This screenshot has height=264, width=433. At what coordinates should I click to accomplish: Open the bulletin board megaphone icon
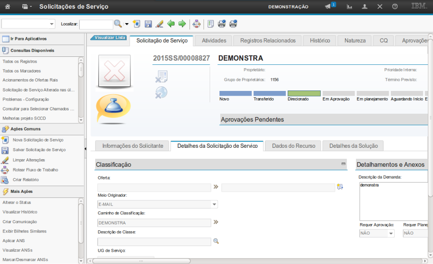pyautogui.click(x=328, y=7)
